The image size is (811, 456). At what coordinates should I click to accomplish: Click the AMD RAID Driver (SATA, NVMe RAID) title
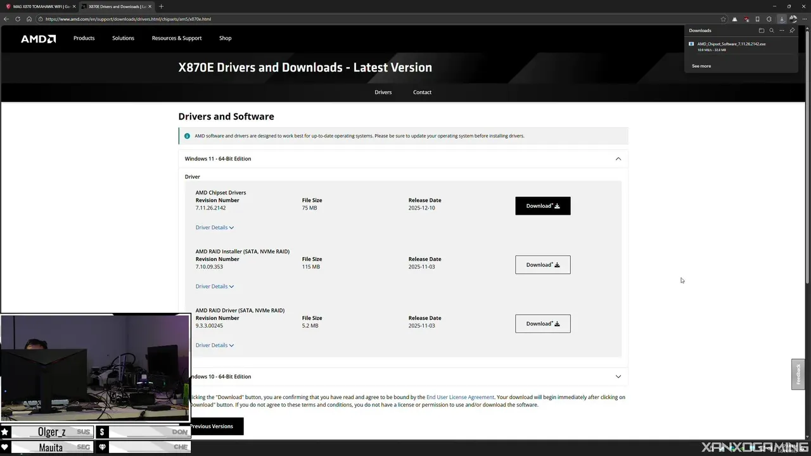[240, 310]
